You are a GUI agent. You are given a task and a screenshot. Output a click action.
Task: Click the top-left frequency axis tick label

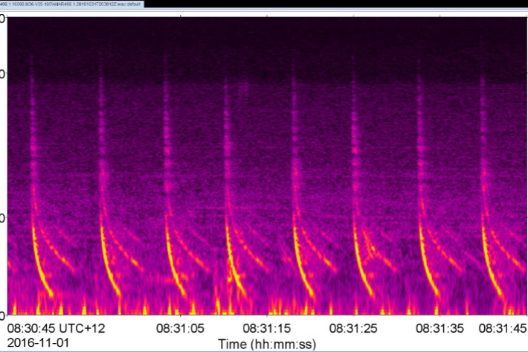point(3,18)
